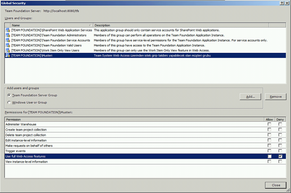The height and width of the screenshot is (193, 291).
Task: Click the Add... button
Action: (x=250, y=97)
